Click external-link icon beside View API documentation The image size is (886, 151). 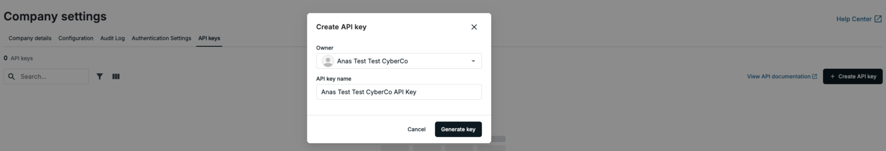coord(814,77)
